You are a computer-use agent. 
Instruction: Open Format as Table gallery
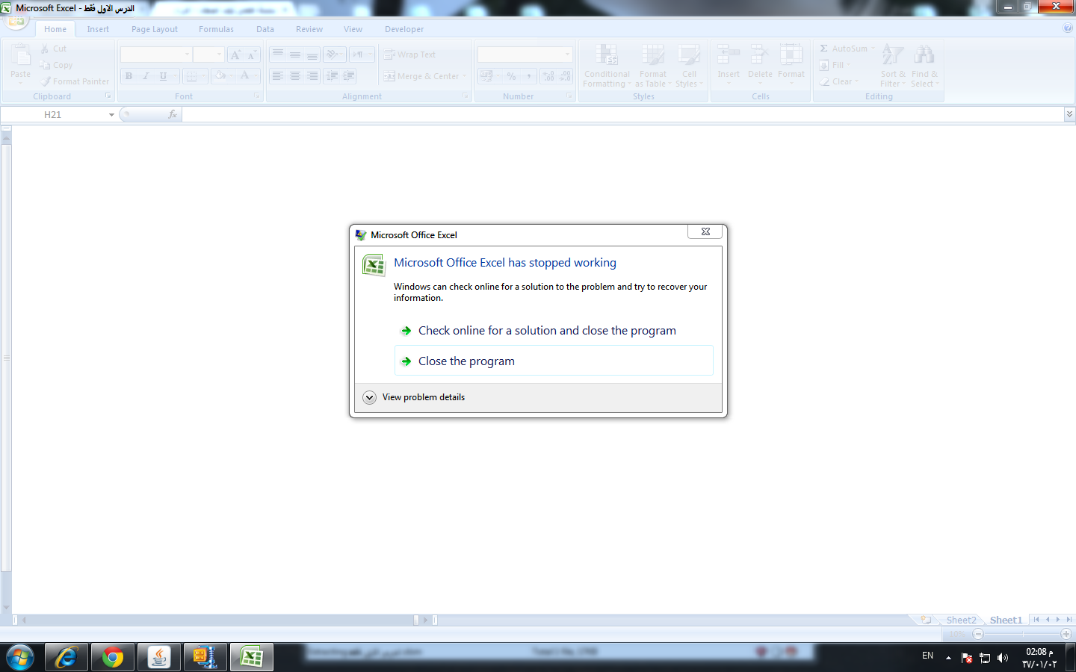652,66
